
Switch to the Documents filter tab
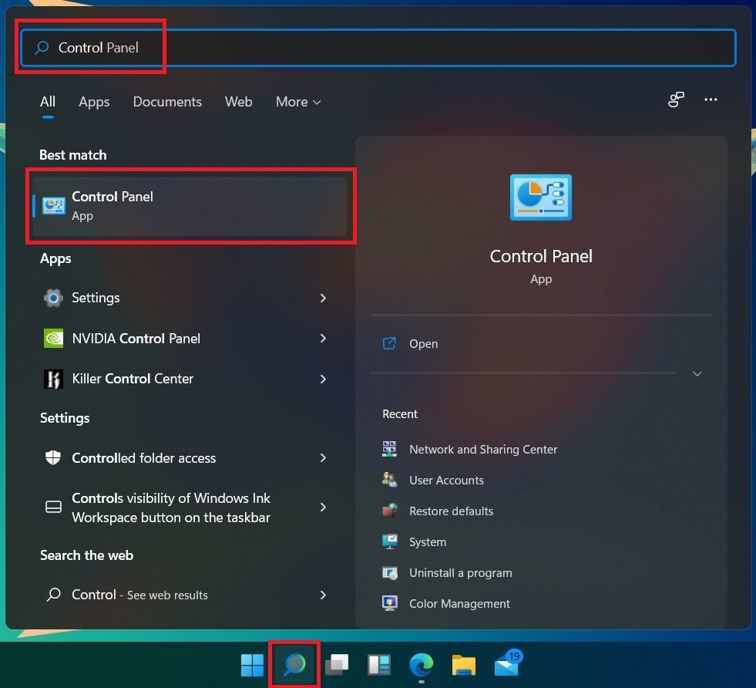pyautogui.click(x=167, y=102)
